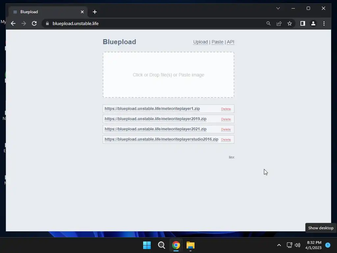Delete meteoriteplayer1.zip
The width and height of the screenshot is (337, 253).
pyautogui.click(x=226, y=109)
